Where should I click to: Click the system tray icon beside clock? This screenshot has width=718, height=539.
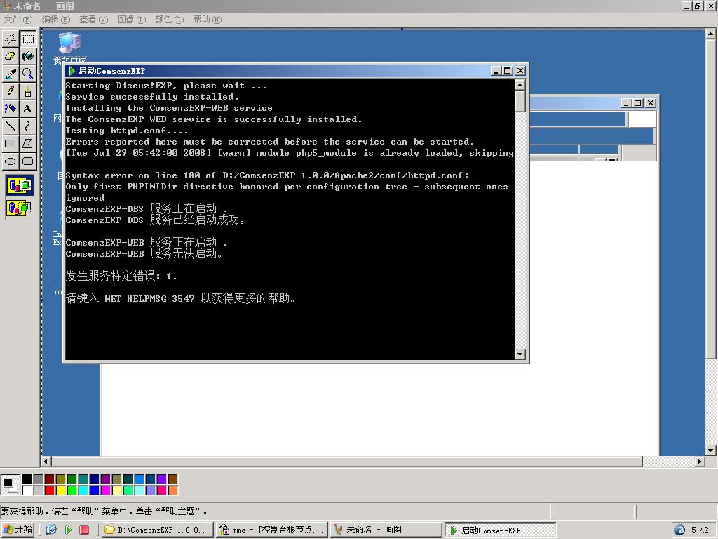(679, 530)
